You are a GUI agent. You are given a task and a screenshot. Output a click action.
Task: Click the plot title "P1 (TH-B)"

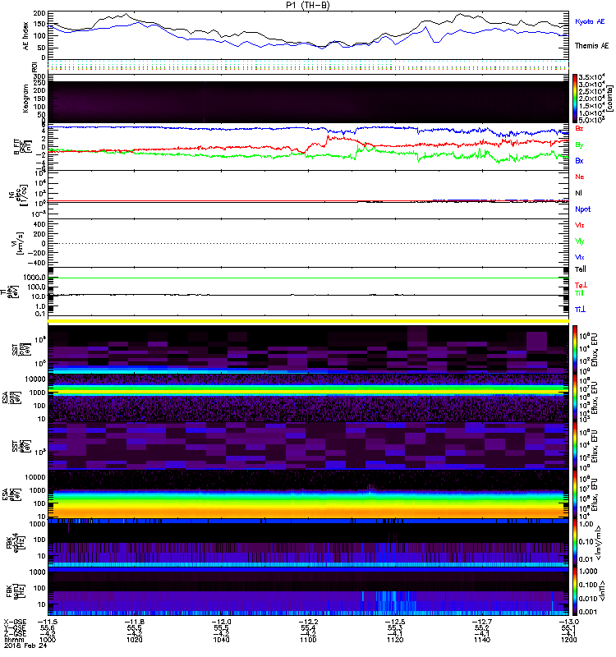308,5
